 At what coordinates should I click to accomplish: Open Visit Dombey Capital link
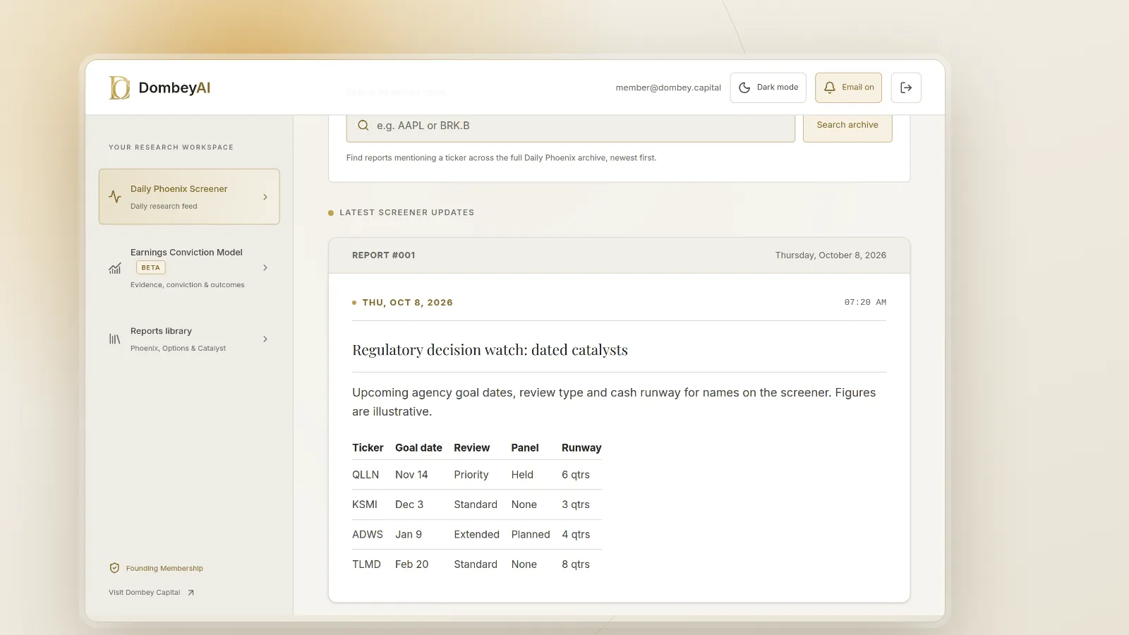click(151, 593)
